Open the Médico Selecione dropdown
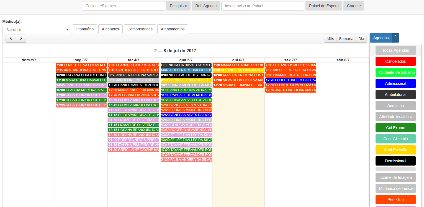The height and width of the screenshot is (207, 424). [x=36, y=30]
